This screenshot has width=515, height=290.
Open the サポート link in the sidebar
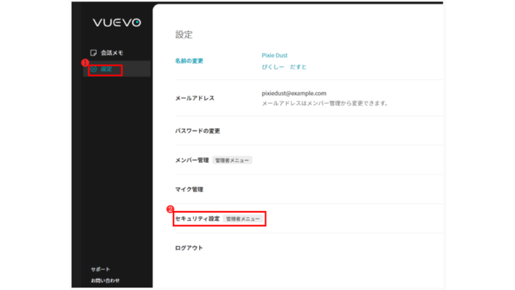pos(100,269)
